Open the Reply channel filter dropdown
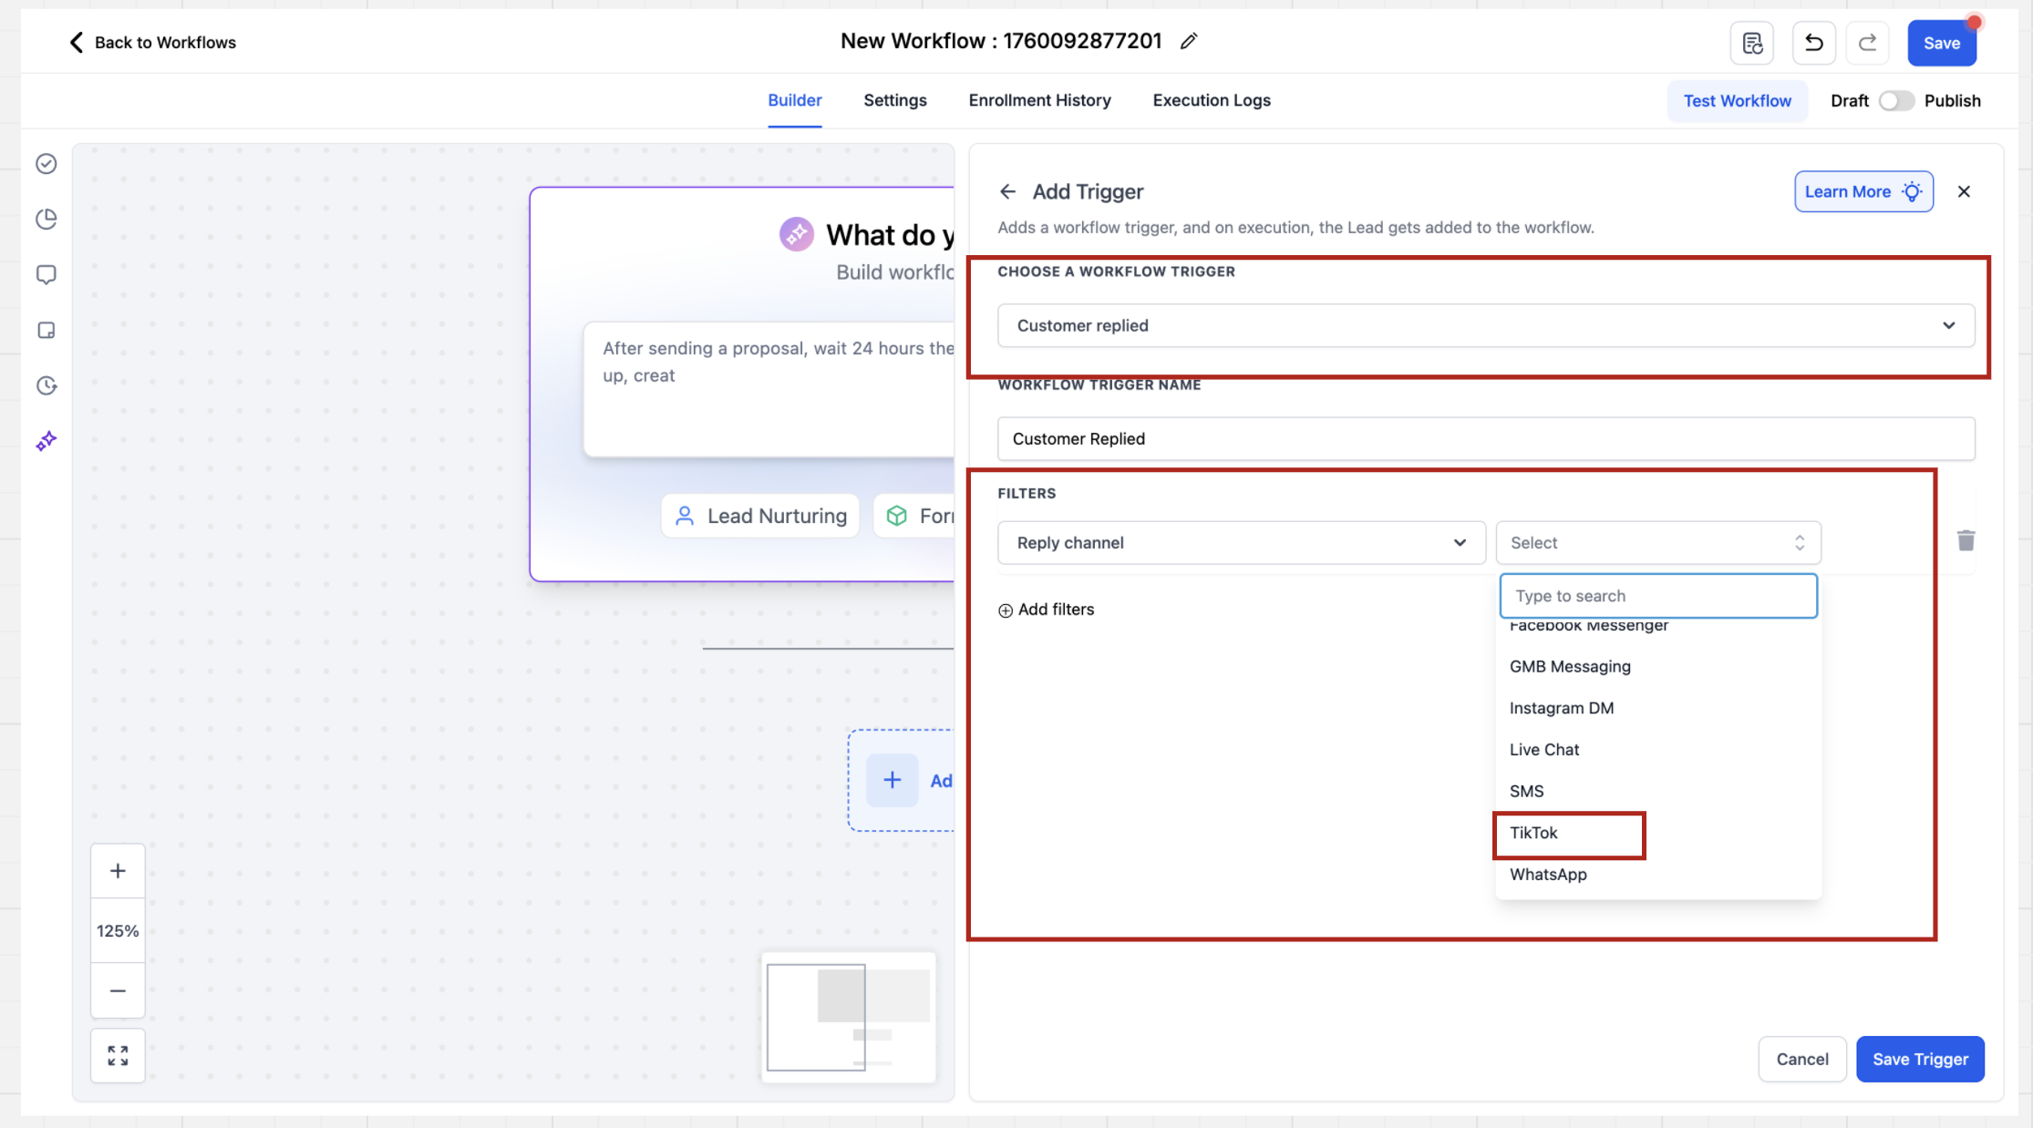2033x1128 pixels. click(1241, 543)
